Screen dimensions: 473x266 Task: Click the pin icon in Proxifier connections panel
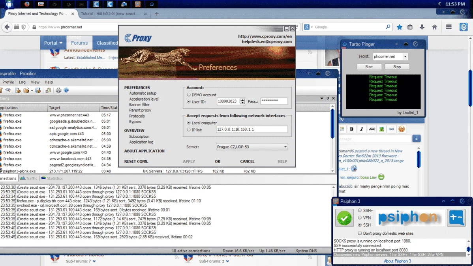[328, 98]
